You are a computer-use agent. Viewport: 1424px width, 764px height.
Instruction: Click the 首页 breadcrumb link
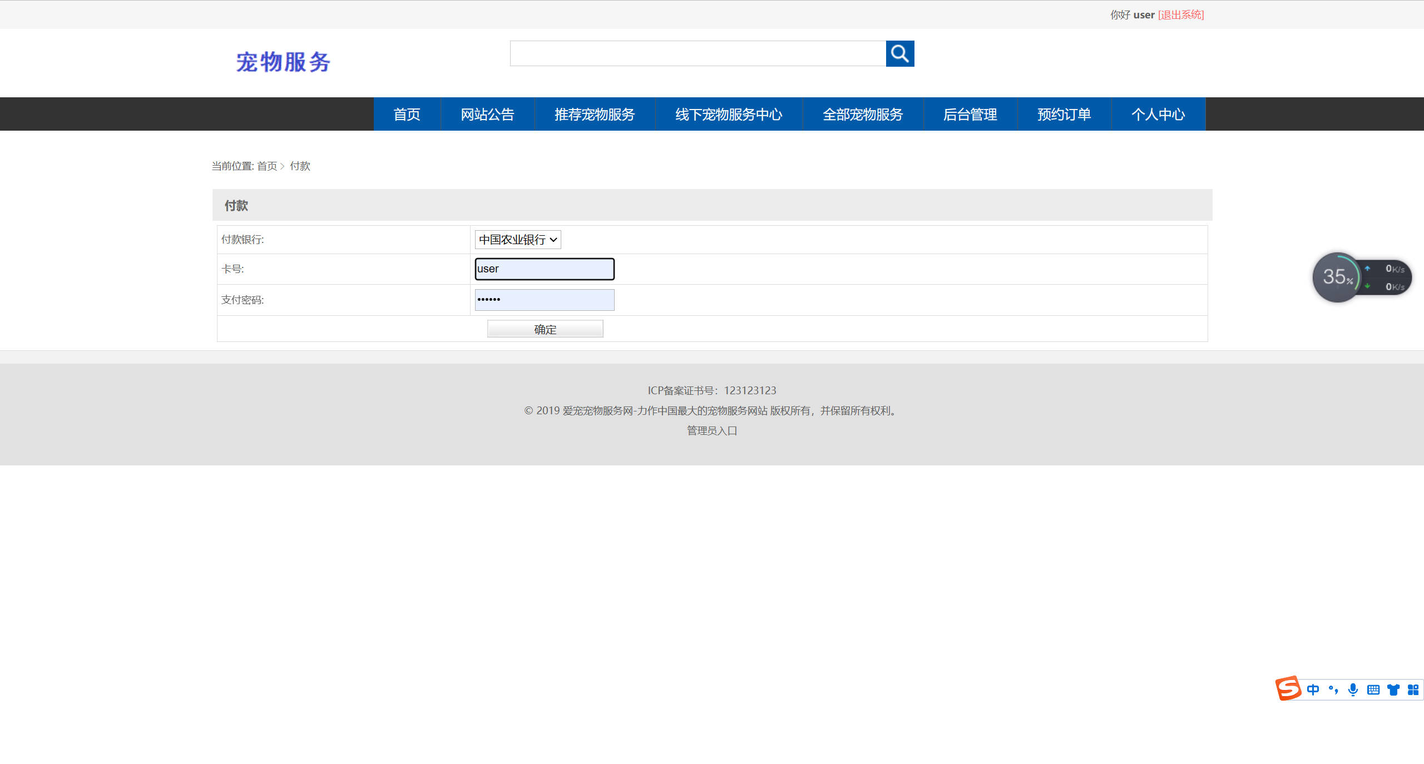coord(266,166)
